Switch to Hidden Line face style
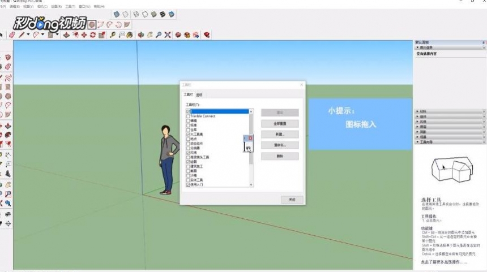The height and width of the screenshot is (272, 487). [x=145, y=14]
